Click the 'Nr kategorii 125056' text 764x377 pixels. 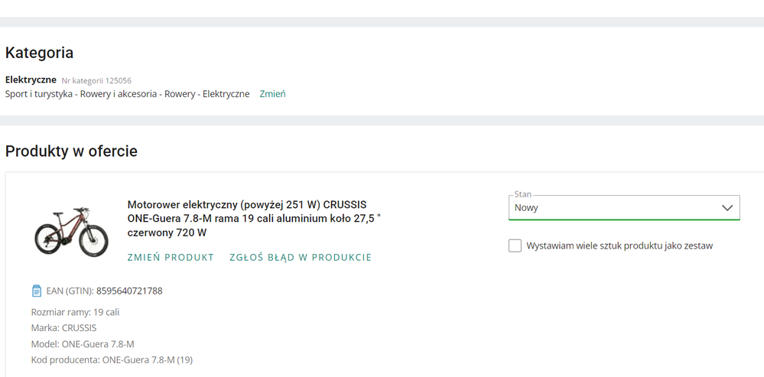(x=96, y=80)
